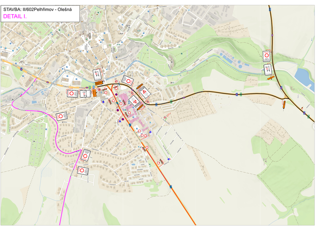
Task: Click the no-entry sign beside the magenta curve
Action: pyautogui.click(x=61, y=116)
